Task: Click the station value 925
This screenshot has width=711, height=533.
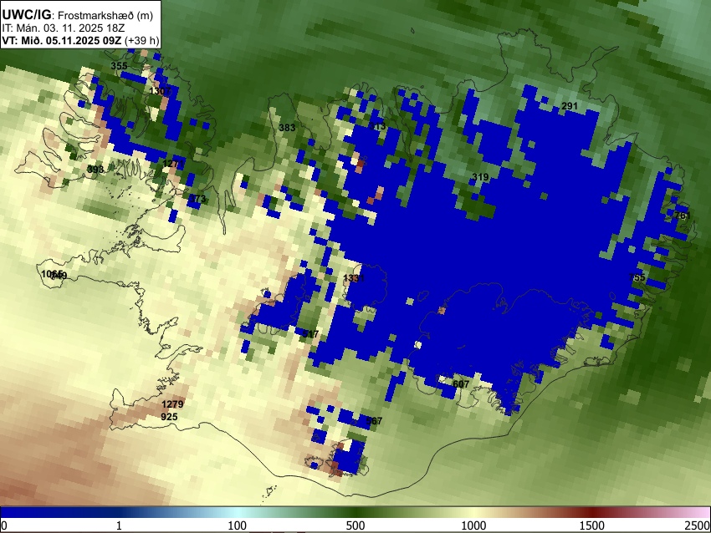Action: [x=169, y=417]
